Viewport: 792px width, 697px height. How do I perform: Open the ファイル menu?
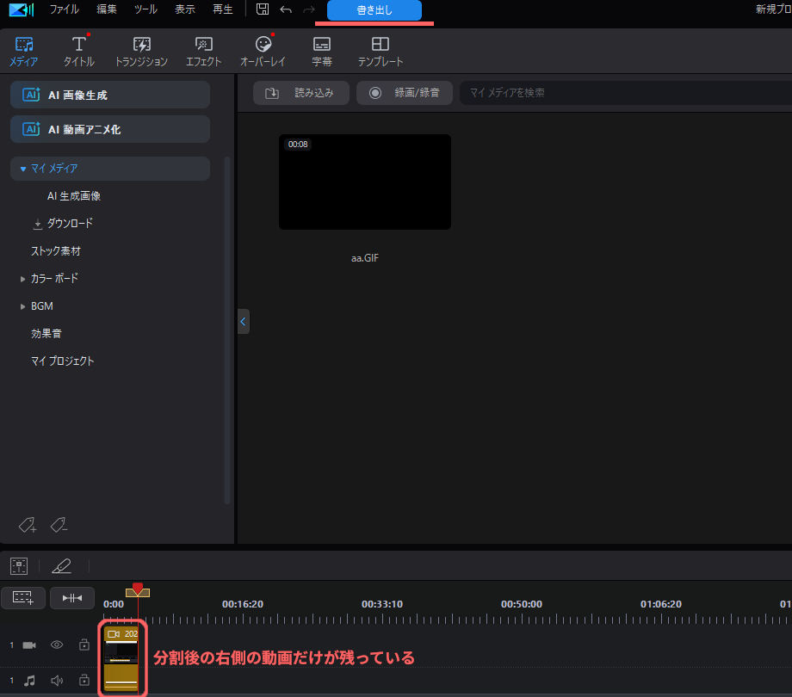[x=64, y=9]
